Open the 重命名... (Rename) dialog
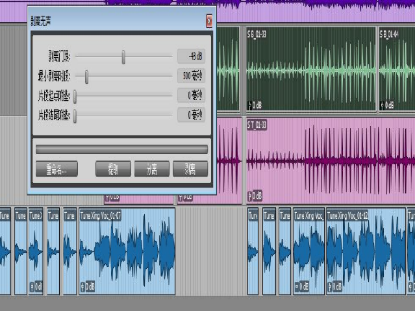Screen dimensions: 415x311 pos(57,169)
